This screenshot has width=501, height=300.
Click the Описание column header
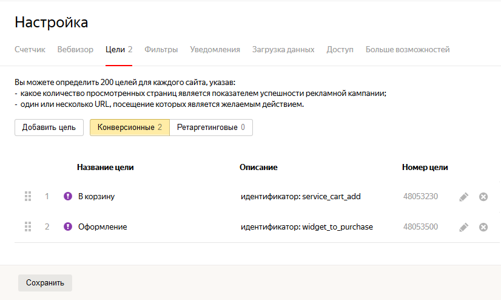258,167
